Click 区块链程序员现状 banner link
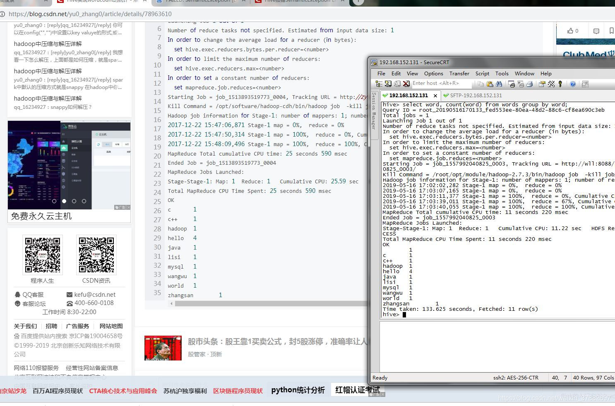Image resolution: width=615 pixels, height=406 pixels. (238, 391)
